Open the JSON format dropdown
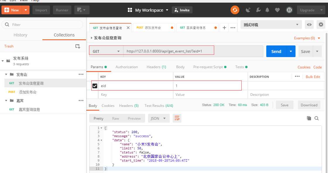The height and width of the screenshot is (173, 328). 159,118
